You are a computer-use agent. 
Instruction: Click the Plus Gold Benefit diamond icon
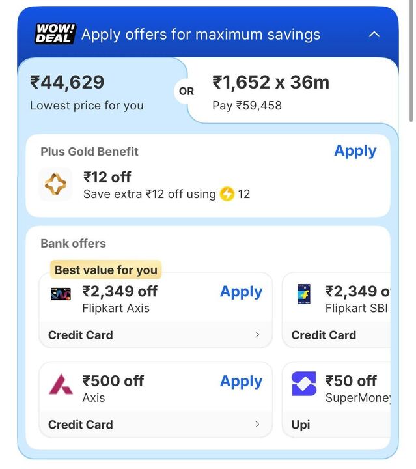tap(55, 185)
